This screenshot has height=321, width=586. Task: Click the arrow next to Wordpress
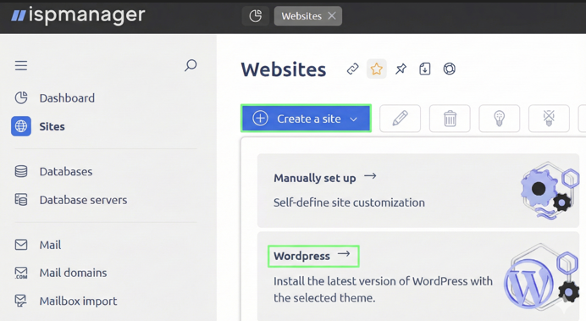click(x=344, y=254)
